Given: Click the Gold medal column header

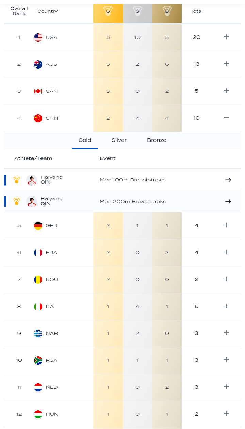Looking at the screenshot, I should 108,11.
